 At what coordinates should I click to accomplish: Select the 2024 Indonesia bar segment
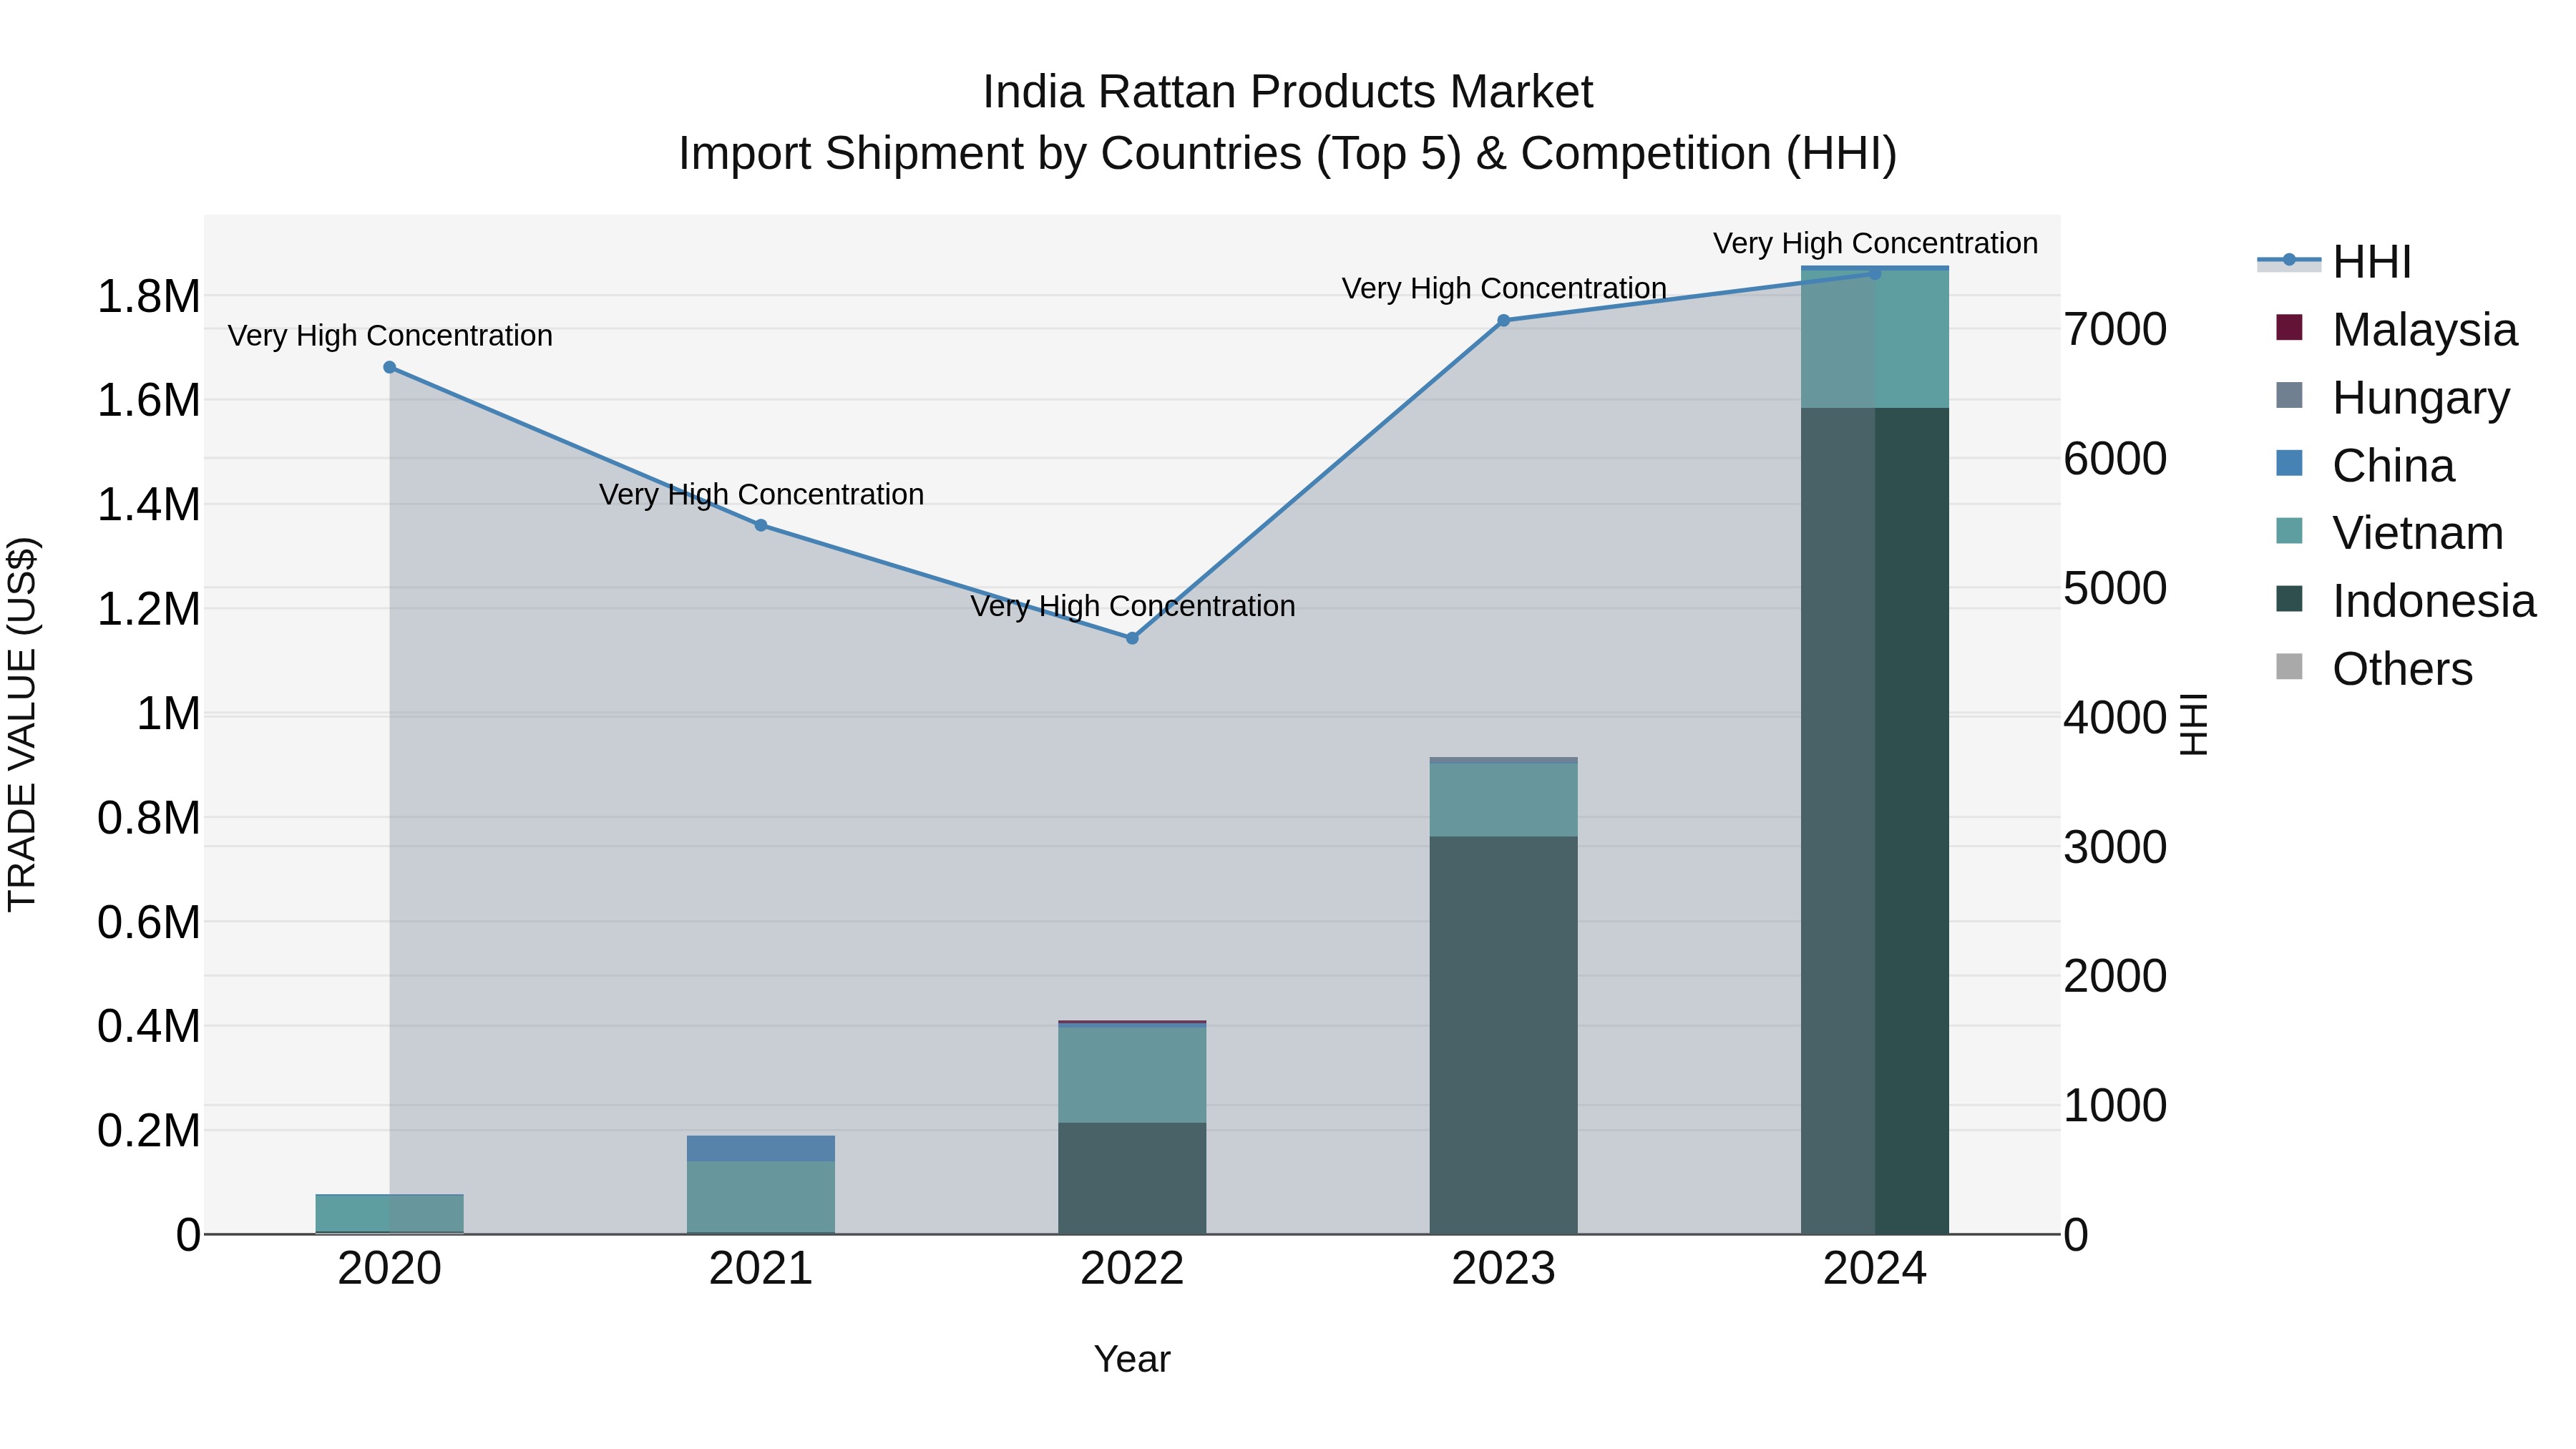pos(1875,821)
